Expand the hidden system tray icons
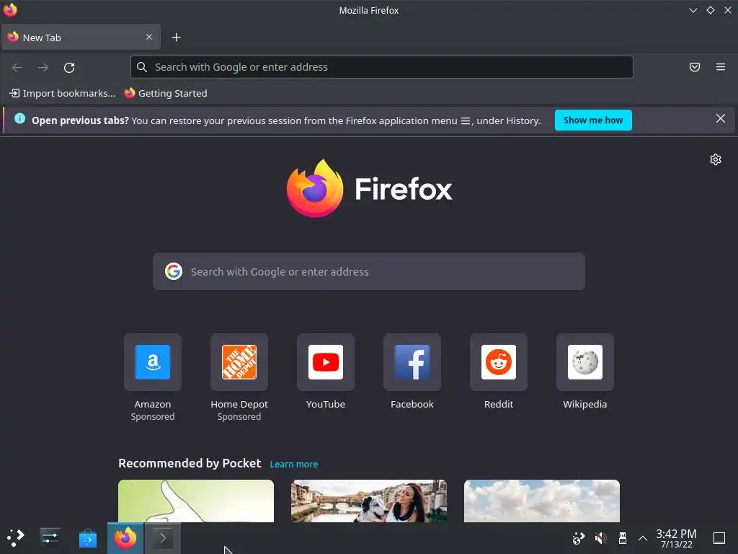Viewport: 738px width, 554px height. 642,538
